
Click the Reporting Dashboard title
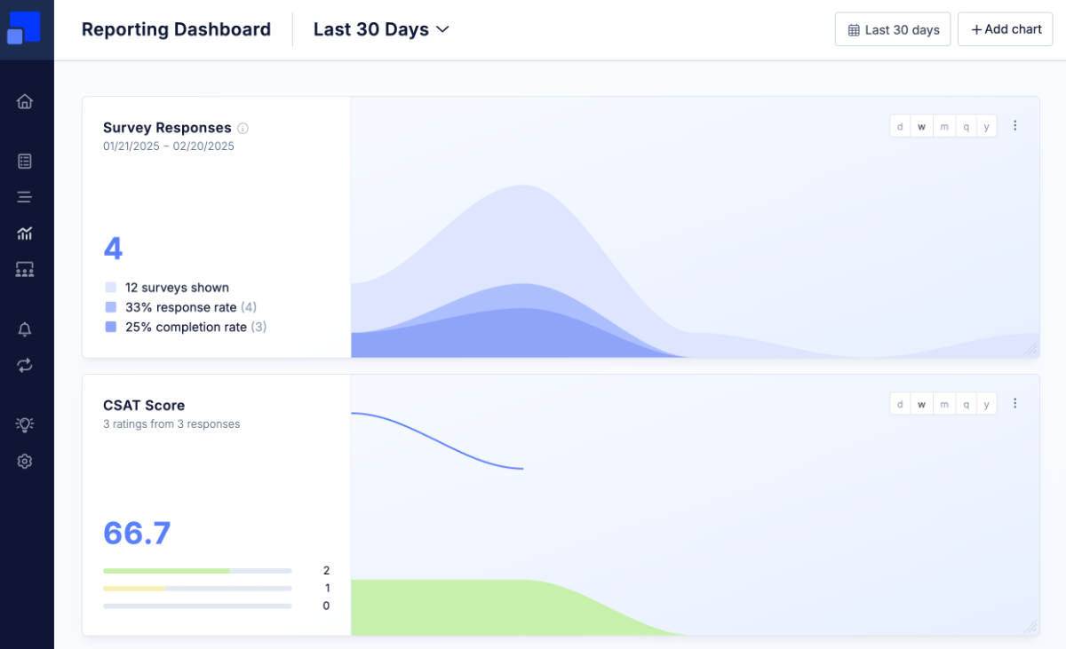tap(176, 29)
